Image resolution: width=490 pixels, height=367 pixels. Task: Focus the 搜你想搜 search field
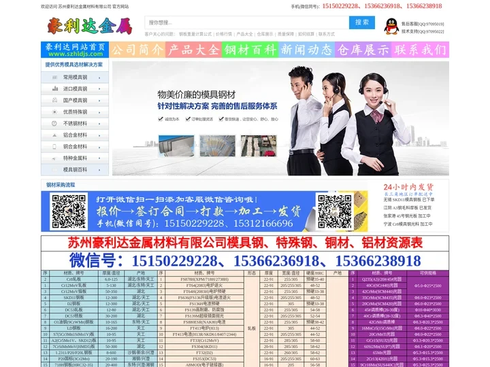coord(247,22)
